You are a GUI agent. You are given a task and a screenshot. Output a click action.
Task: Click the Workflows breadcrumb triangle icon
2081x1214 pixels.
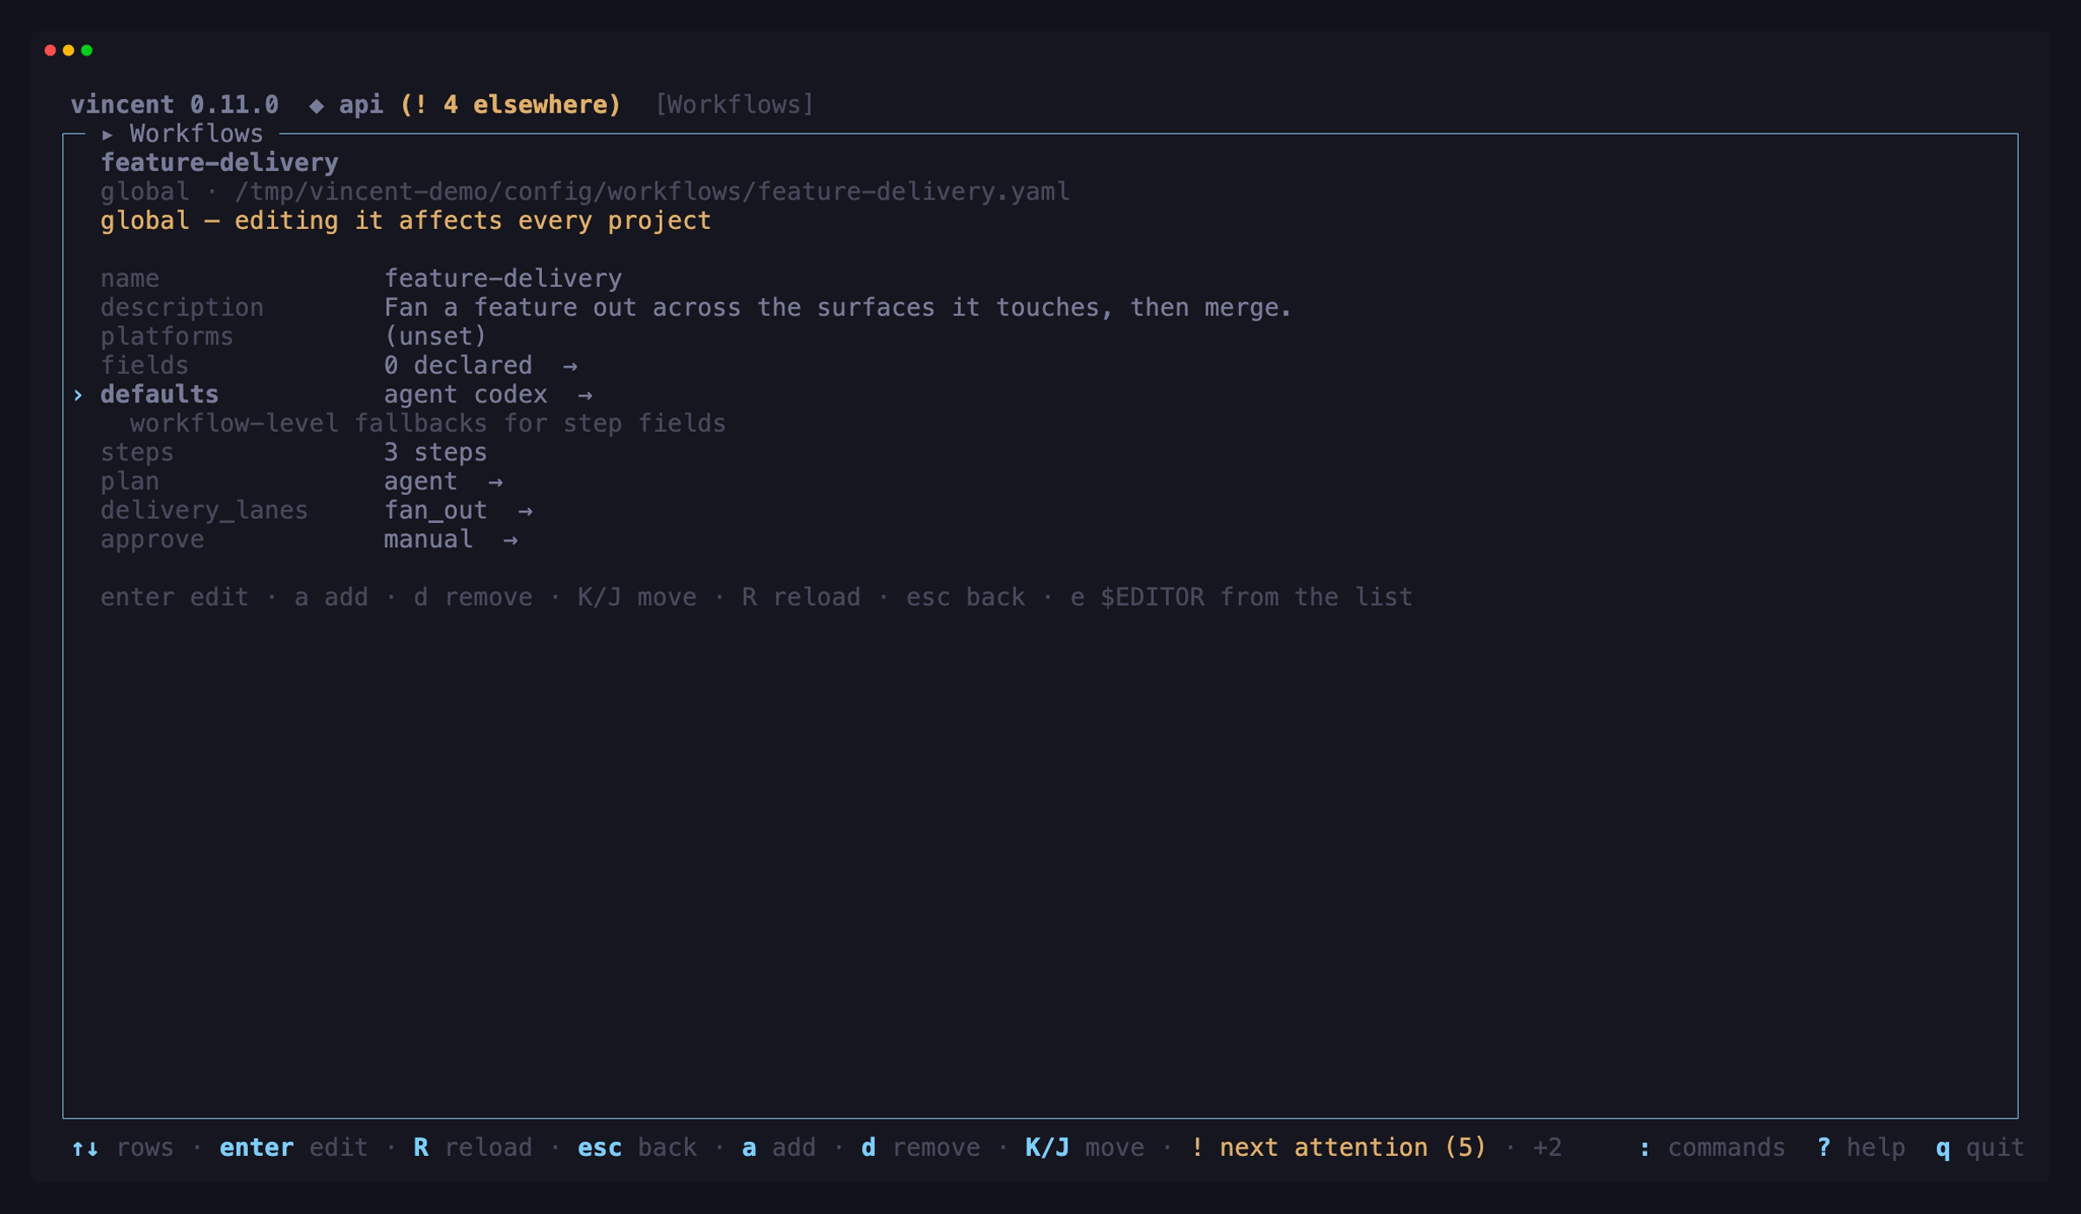108,134
